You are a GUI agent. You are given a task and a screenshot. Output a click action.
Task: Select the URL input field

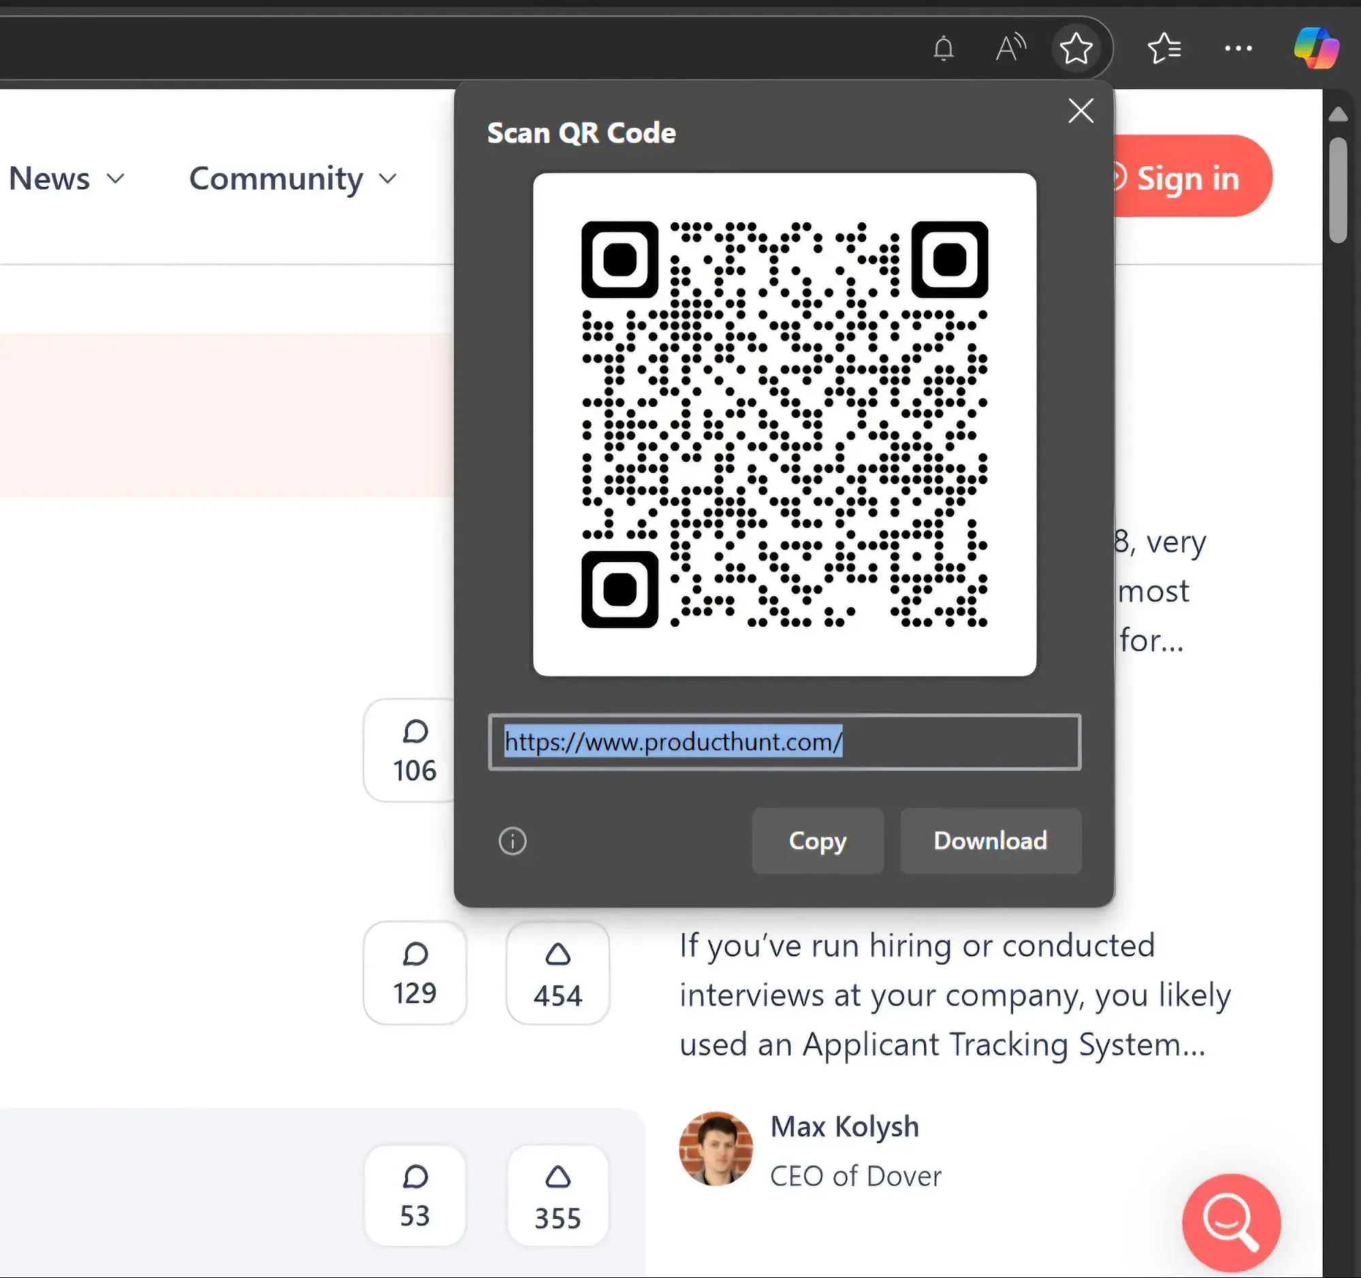[x=784, y=741]
